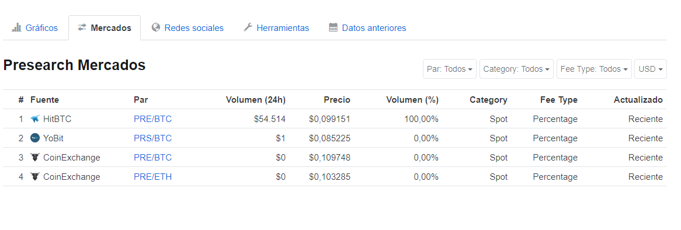
Task: Open the PRS/BTC pair link
Action: [x=153, y=138]
